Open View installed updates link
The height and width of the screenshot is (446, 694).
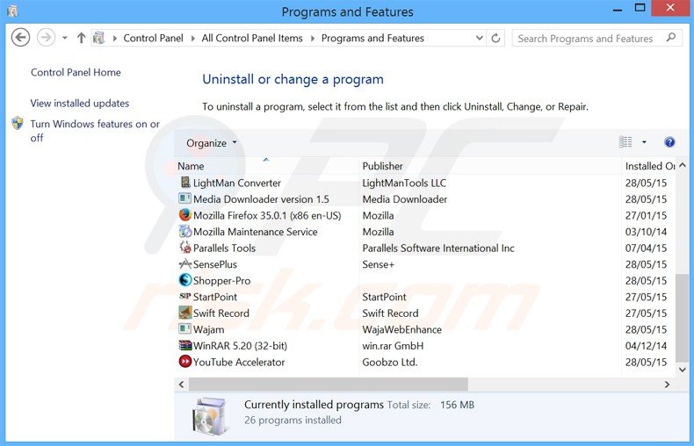[x=80, y=103]
